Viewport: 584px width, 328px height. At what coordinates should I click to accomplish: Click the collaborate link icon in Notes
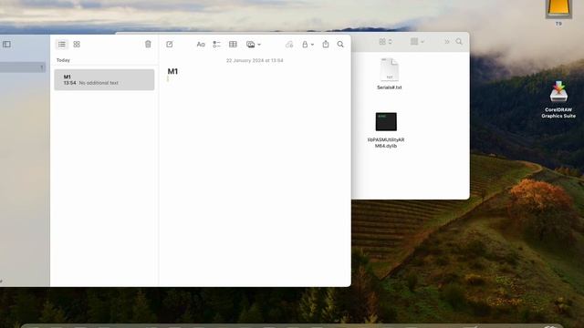(289, 45)
